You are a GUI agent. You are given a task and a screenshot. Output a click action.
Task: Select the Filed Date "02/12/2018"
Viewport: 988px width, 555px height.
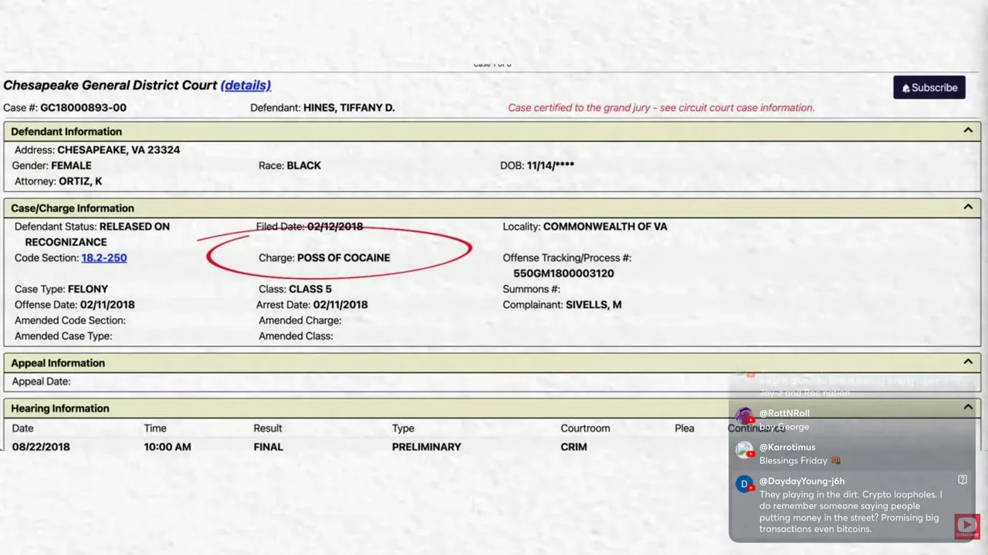[335, 227]
